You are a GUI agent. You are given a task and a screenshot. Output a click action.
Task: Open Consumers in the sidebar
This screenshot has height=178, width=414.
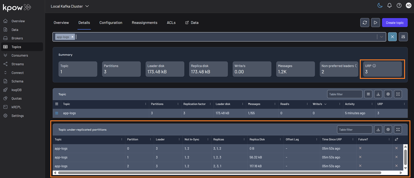[20, 56]
